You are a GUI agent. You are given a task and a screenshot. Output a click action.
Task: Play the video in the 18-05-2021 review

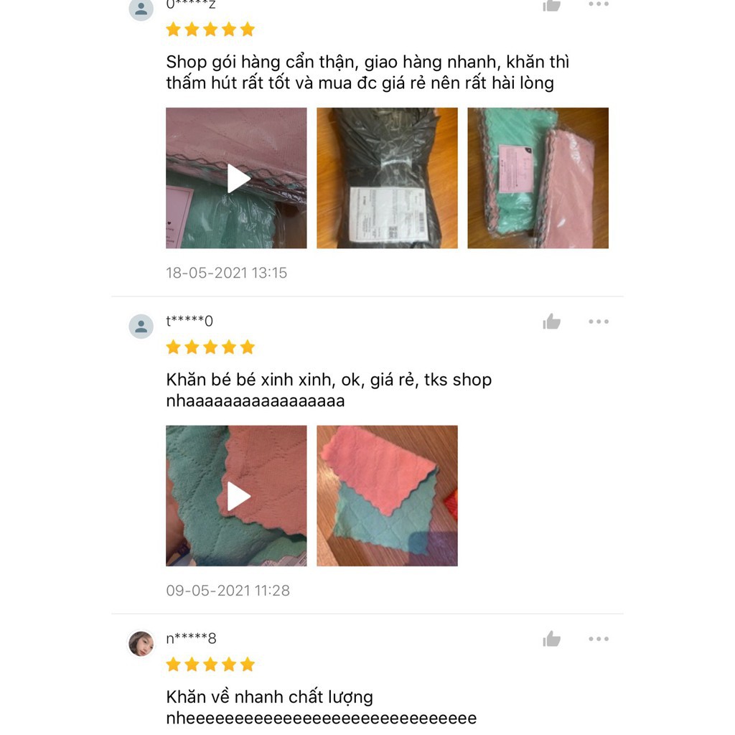tap(236, 178)
